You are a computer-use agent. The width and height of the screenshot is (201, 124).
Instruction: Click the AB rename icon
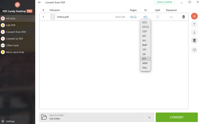[x=194, y=50]
